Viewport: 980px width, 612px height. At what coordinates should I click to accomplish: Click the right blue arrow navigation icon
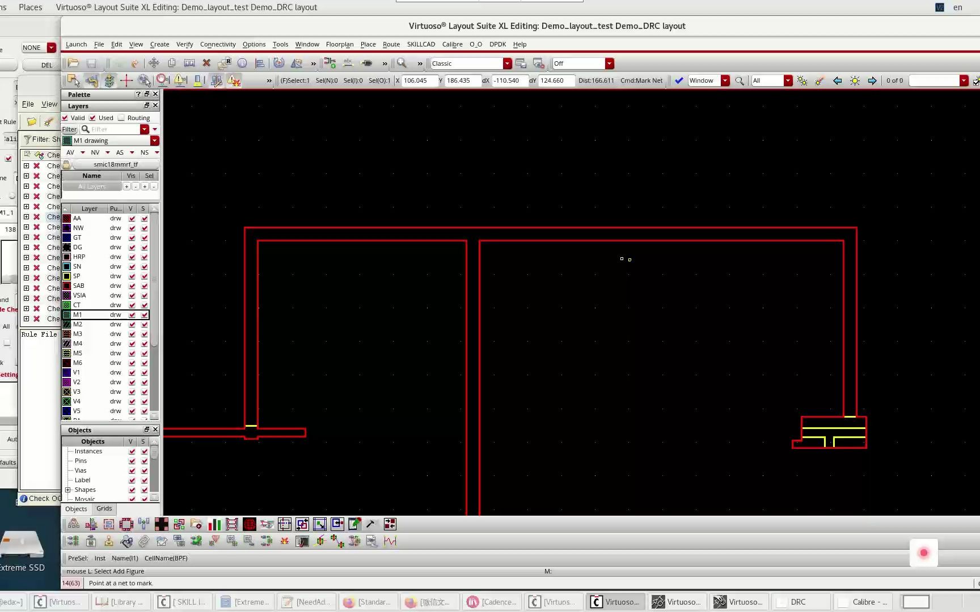(x=872, y=80)
